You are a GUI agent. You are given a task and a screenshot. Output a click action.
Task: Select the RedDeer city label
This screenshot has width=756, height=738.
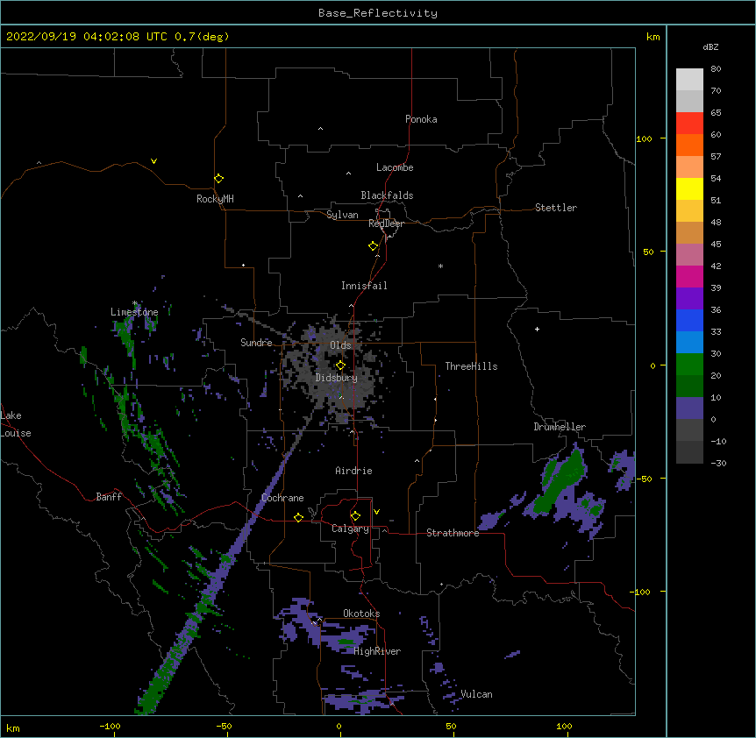pyautogui.click(x=386, y=224)
